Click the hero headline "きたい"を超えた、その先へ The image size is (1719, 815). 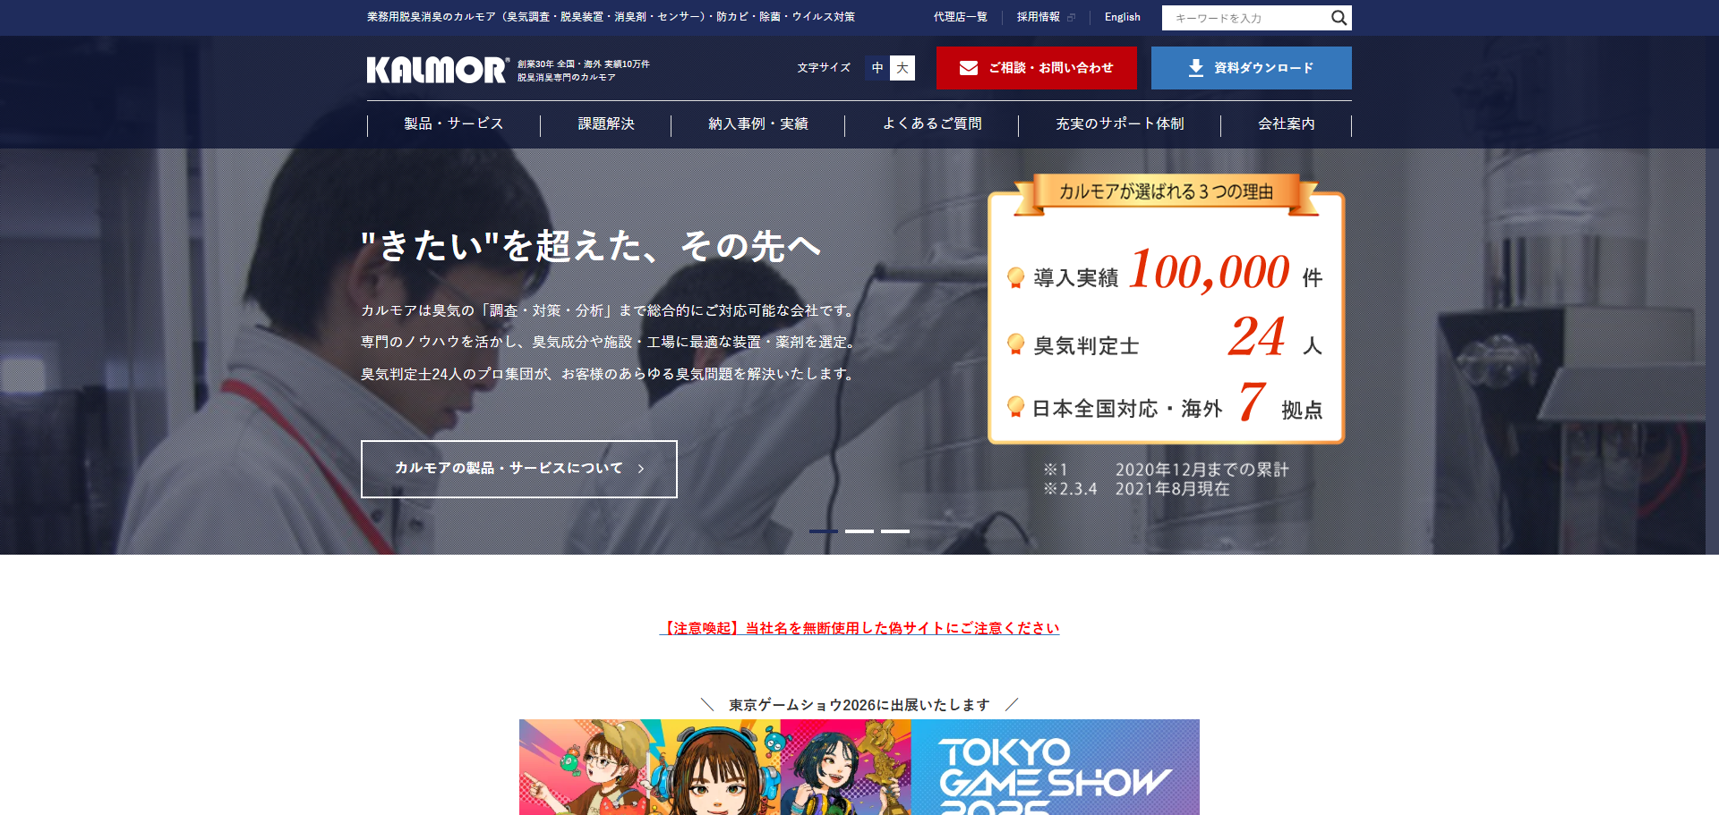point(591,246)
